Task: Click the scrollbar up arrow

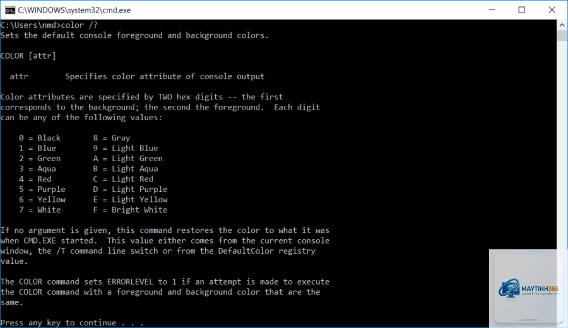Action: pos(562,25)
